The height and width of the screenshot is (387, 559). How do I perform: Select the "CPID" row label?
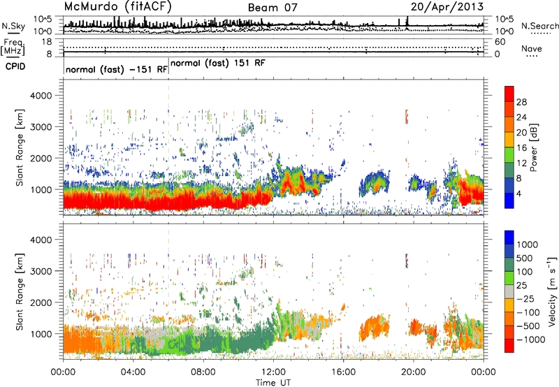click(15, 66)
